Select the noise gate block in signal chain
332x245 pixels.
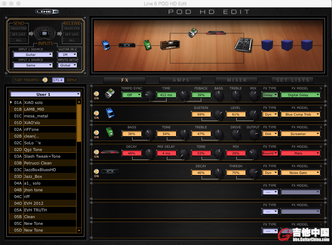point(126,45)
